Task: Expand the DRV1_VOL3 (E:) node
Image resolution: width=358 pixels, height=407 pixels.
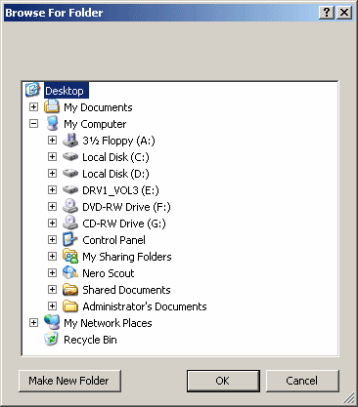Action: (52, 190)
